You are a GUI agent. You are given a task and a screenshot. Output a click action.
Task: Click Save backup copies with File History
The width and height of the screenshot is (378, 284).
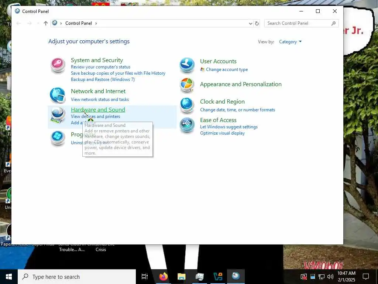[x=118, y=73]
